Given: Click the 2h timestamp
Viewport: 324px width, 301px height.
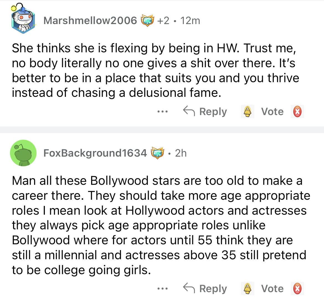Looking at the screenshot, I should pos(181,153).
